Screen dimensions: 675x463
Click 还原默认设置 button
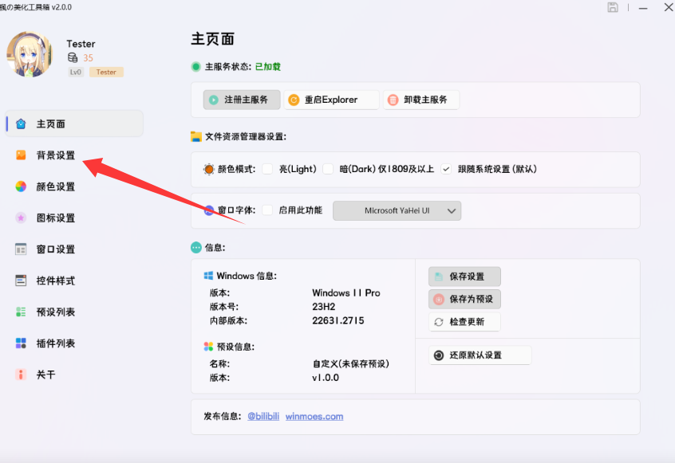[480, 355]
